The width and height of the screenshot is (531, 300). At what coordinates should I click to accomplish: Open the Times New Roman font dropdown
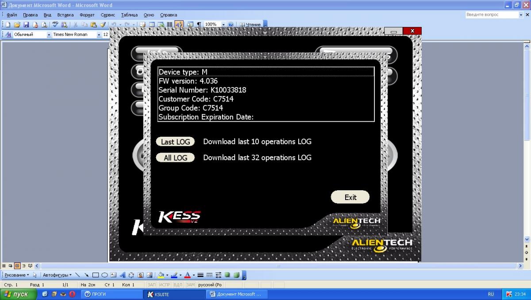[x=99, y=35]
